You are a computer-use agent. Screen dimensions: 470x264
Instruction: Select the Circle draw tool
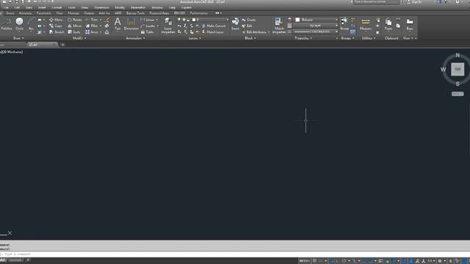(x=19, y=24)
